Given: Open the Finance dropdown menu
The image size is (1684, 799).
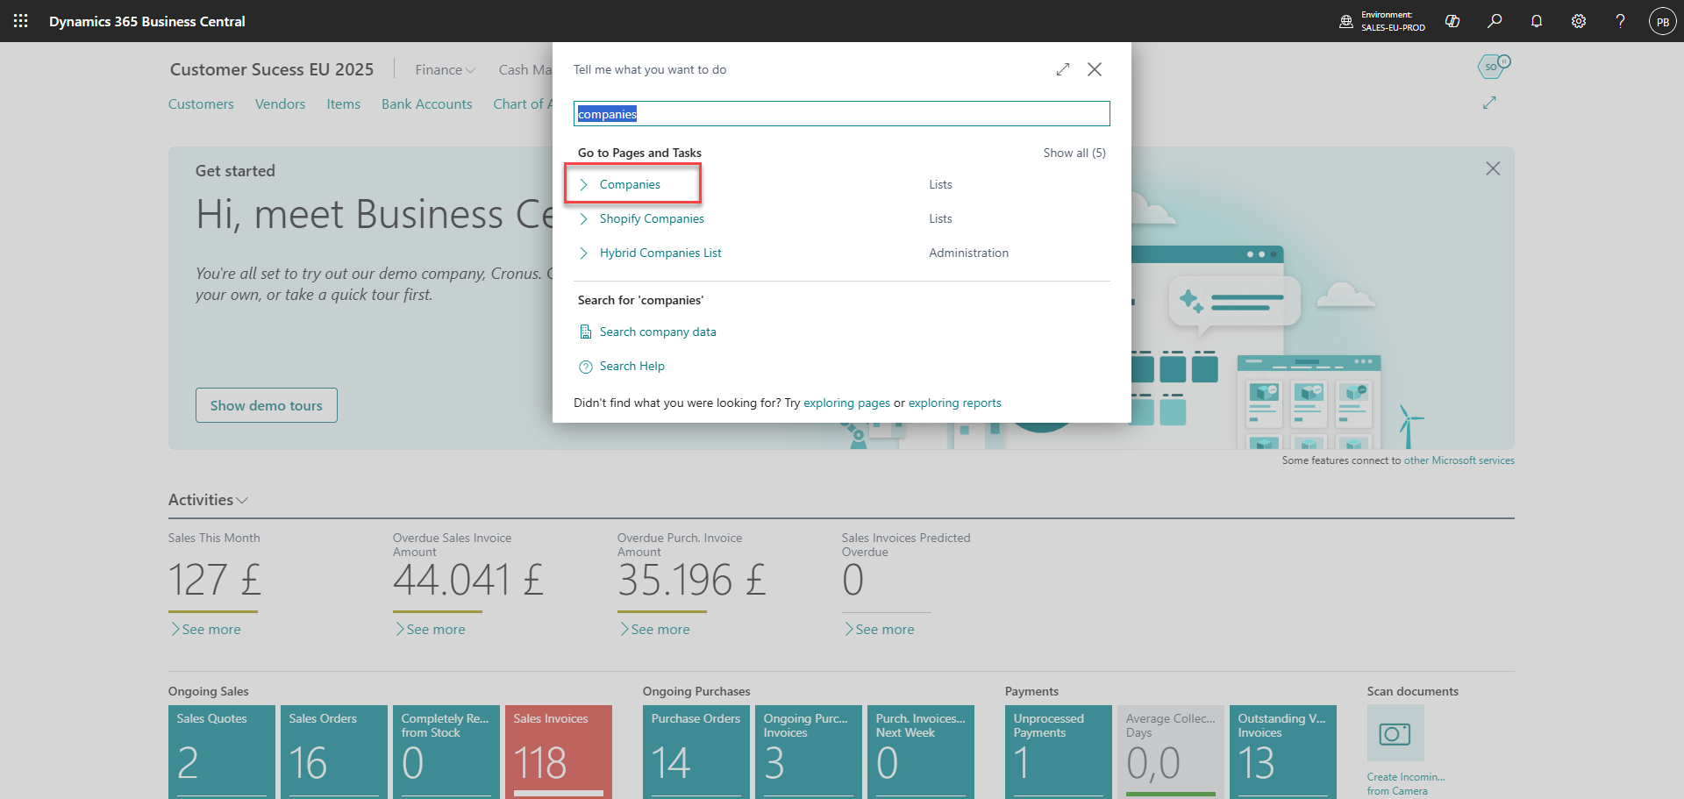Looking at the screenshot, I should pos(446,69).
